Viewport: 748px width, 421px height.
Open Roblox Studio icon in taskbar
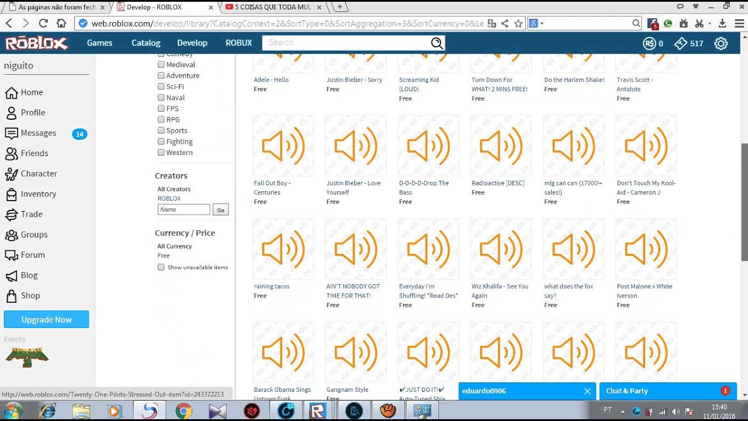[x=318, y=411]
